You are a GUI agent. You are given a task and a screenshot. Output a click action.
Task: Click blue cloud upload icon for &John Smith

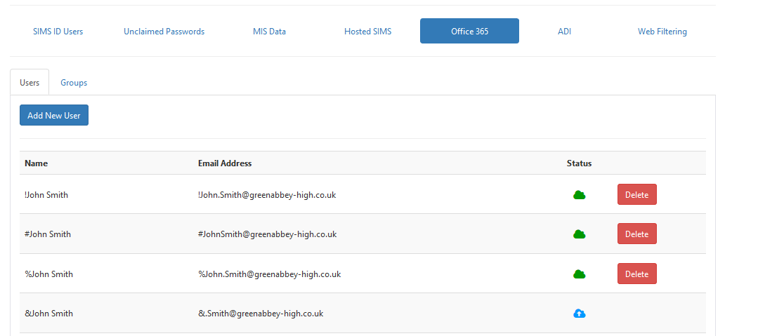[x=579, y=314]
